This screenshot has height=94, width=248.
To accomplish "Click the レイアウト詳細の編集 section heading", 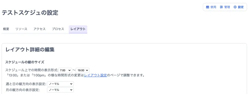I will click(x=30, y=50).
